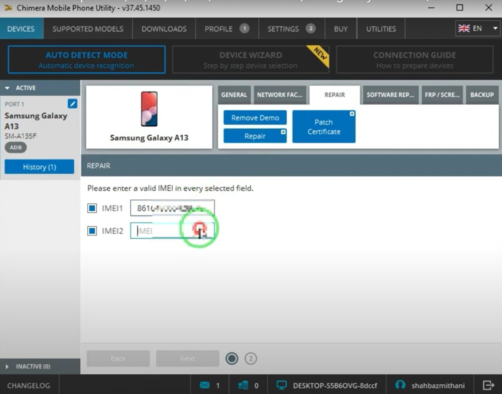Open the CHANGELOG

point(29,385)
